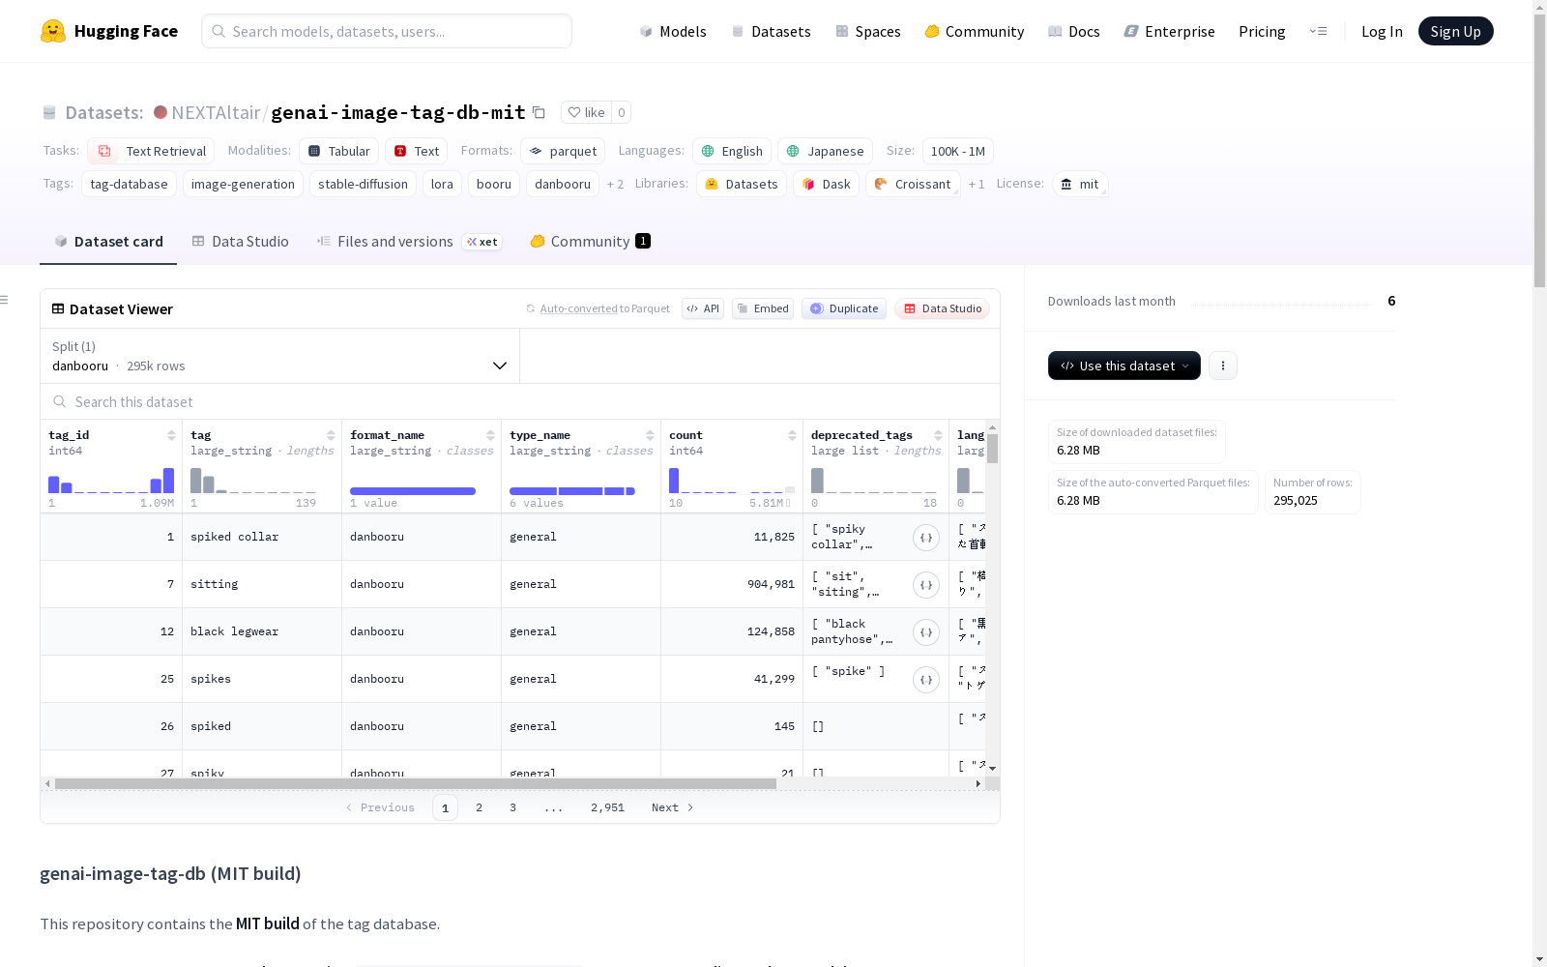Click the mit license tag
Viewport: 1547px width, 967px height.
coord(1079,184)
